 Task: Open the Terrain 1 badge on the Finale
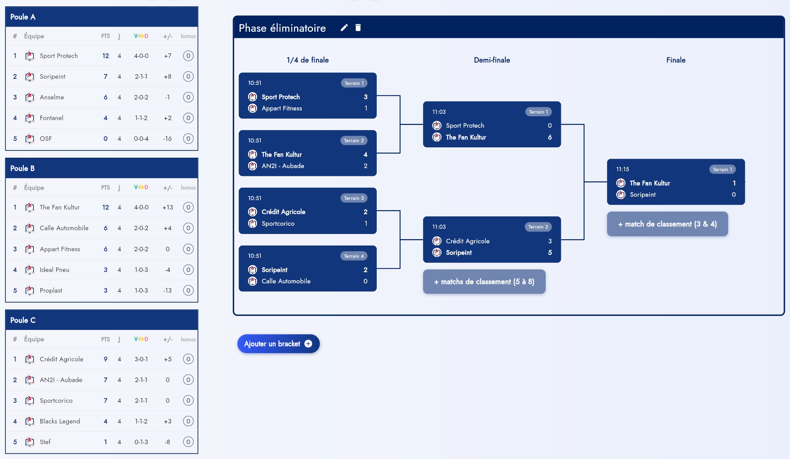(x=722, y=169)
